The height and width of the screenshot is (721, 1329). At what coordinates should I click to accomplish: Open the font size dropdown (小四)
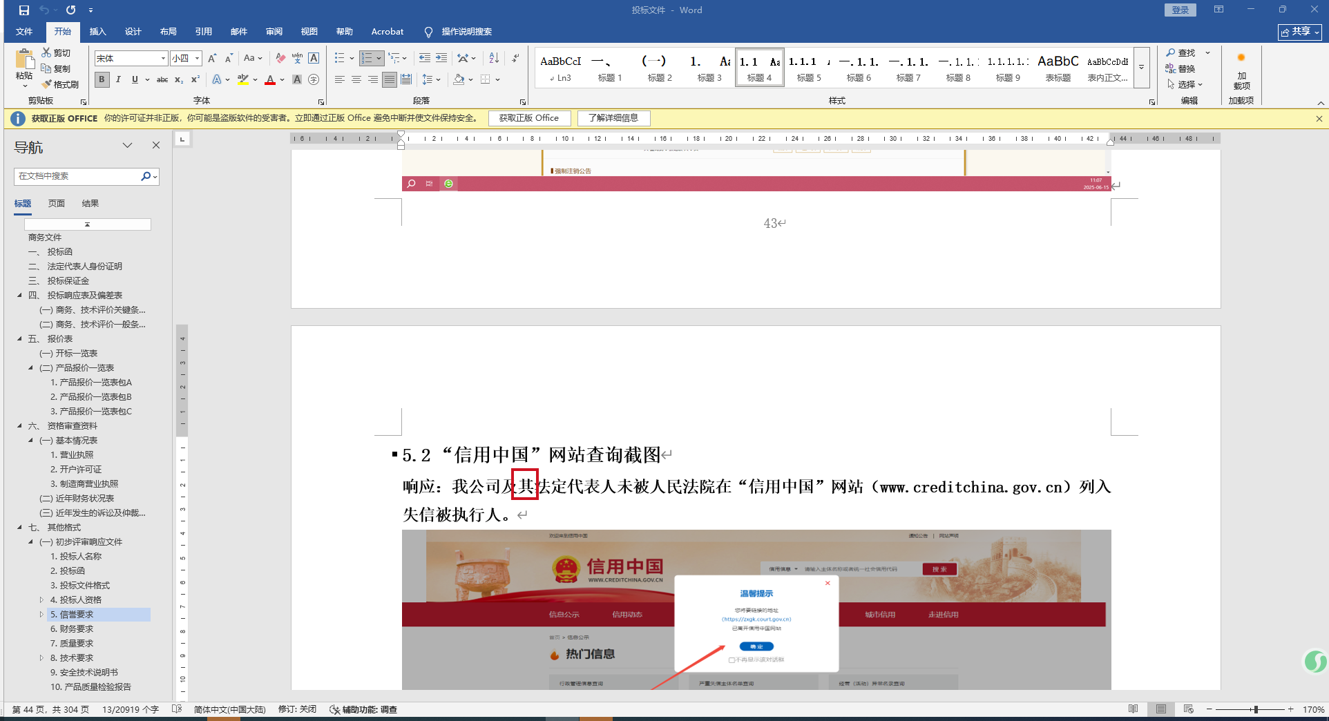click(x=198, y=59)
